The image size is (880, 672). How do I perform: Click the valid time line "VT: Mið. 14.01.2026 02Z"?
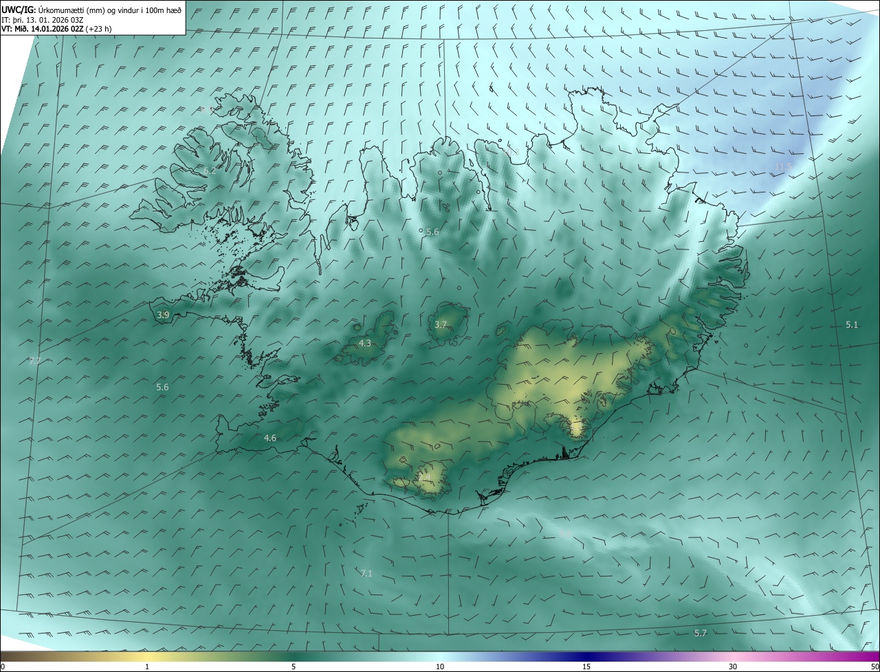43,29
